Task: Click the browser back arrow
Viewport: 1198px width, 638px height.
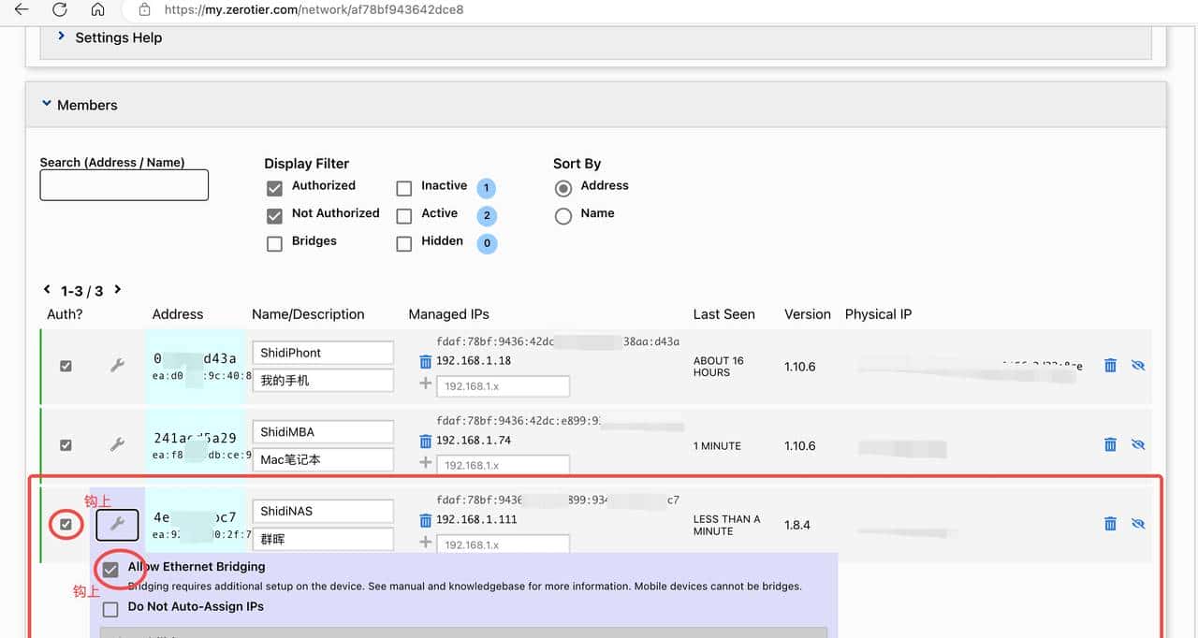Action: 21,10
